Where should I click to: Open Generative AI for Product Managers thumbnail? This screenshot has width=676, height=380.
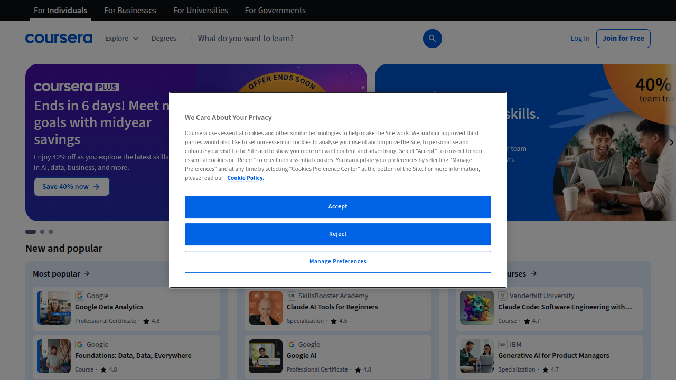coord(477,356)
